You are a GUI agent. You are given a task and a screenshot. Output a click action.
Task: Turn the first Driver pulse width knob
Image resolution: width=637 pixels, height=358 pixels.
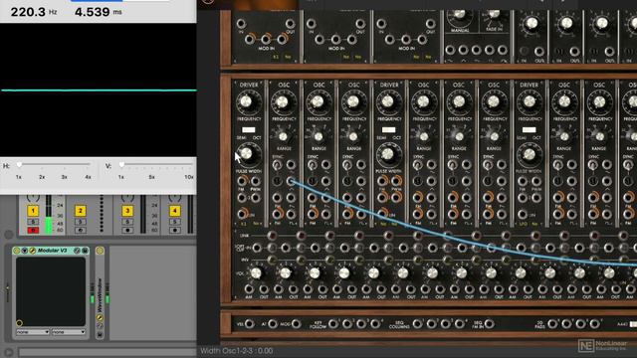pyautogui.click(x=247, y=154)
